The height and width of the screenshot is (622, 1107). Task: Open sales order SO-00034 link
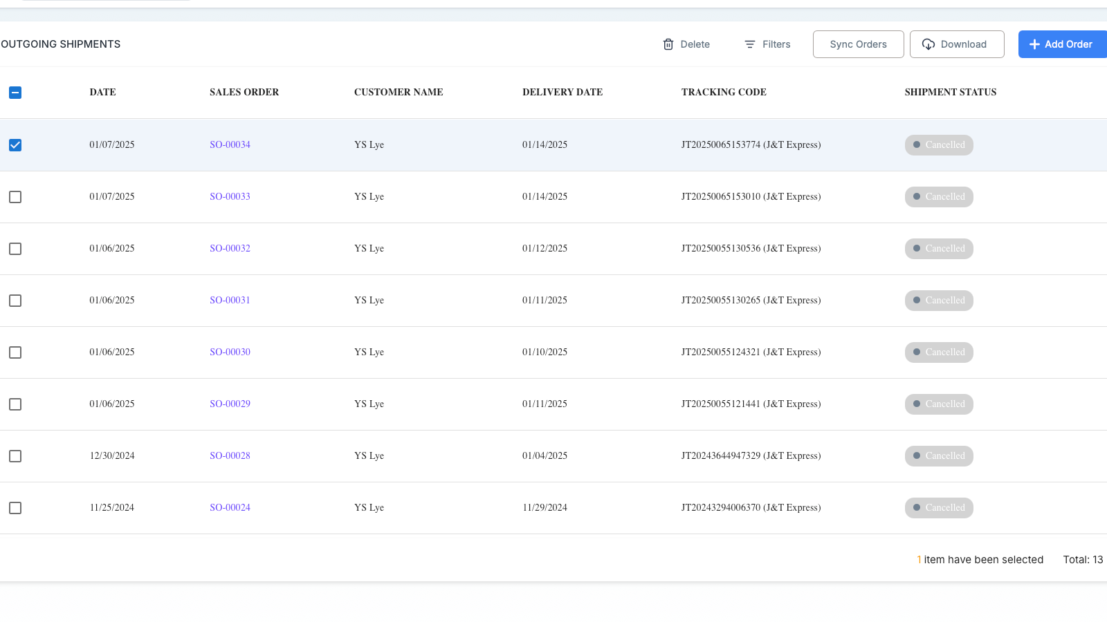230,145
